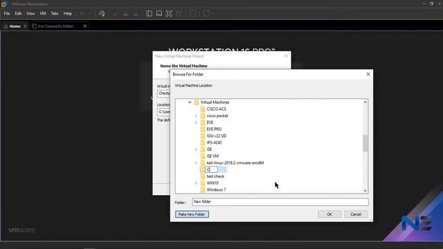Select the CISCO ACS folder

[x=217, y=109]
